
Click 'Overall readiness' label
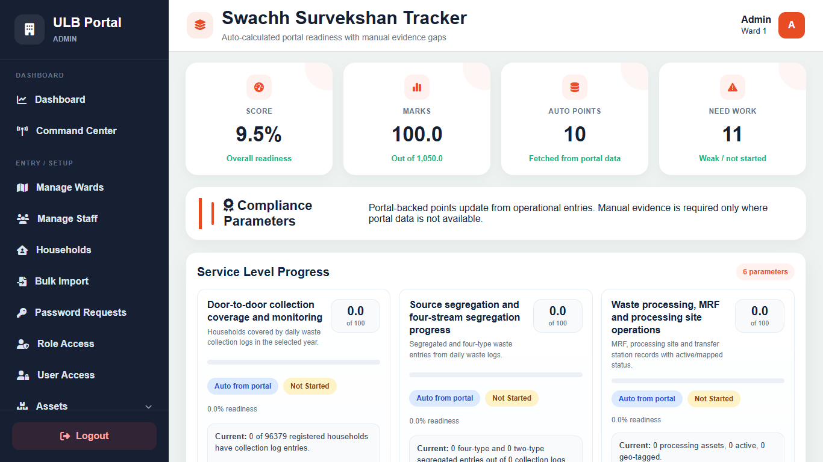point(259,159)
